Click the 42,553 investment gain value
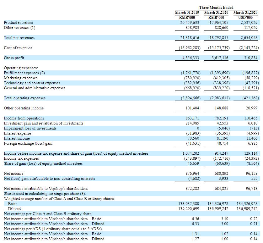The height and width of the screenshot is (243, 263). tap(223, 123)
